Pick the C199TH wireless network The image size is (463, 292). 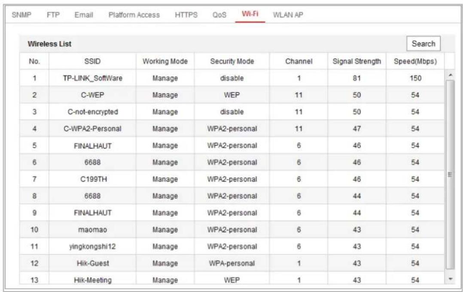232,179
